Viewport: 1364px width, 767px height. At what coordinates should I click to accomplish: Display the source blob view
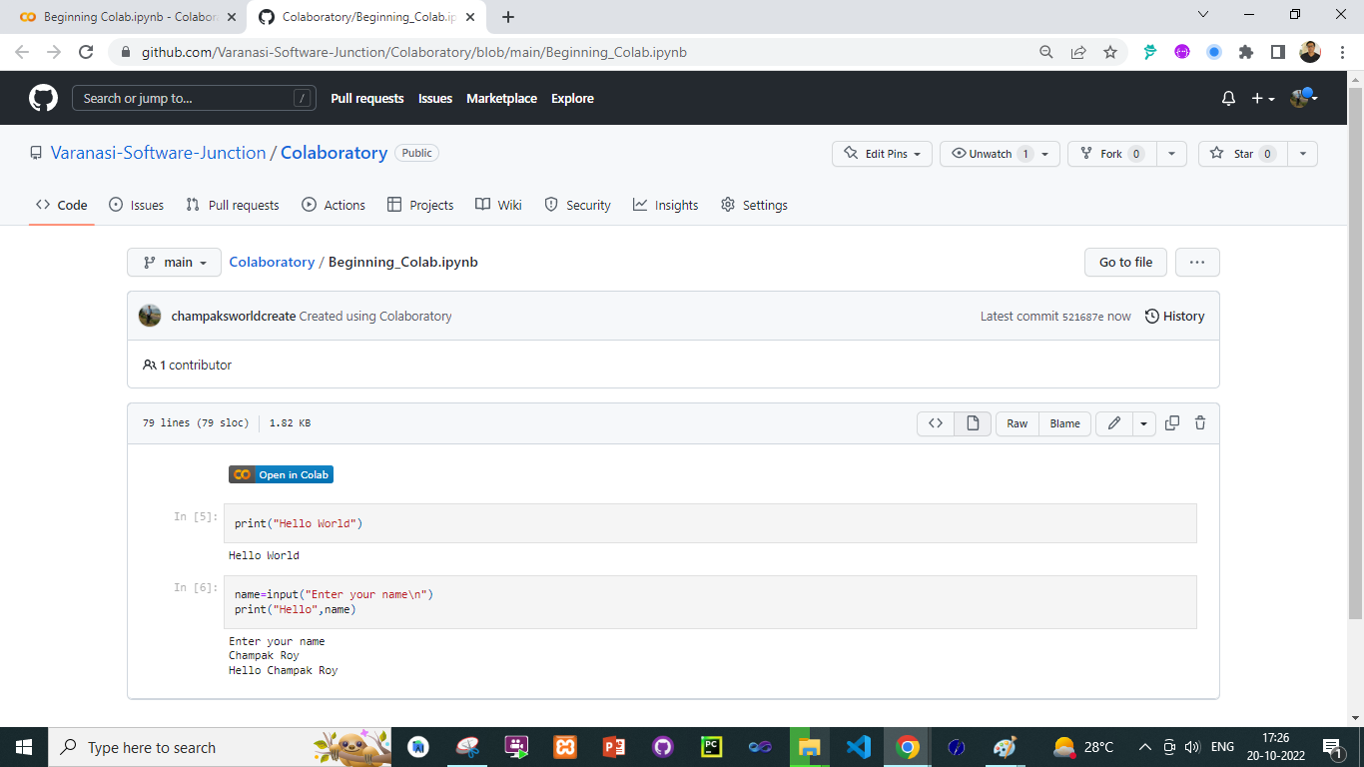tap(936, 423)
